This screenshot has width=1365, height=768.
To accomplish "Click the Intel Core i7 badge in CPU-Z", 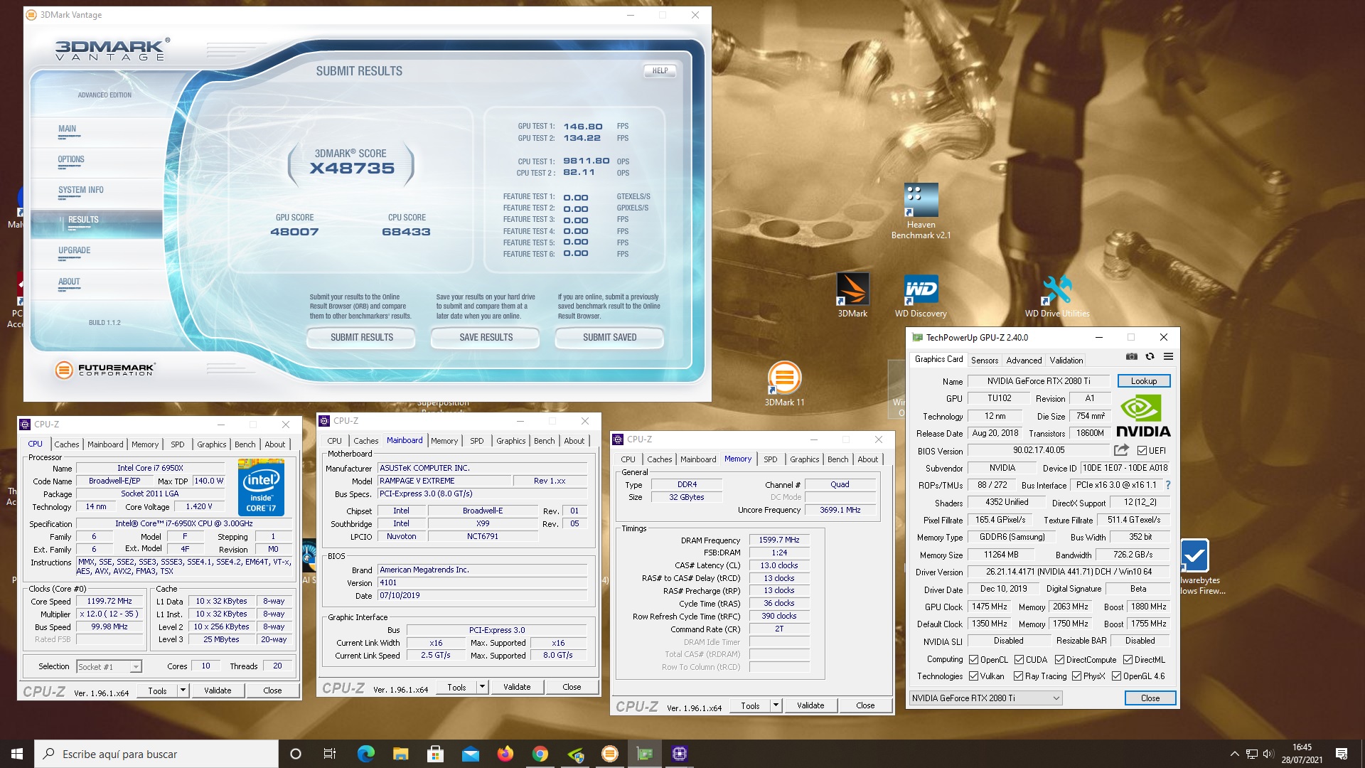I will (261, 487).
